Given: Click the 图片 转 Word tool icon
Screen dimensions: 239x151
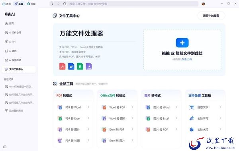Looking at the screenshot, I should pos(148,107).
